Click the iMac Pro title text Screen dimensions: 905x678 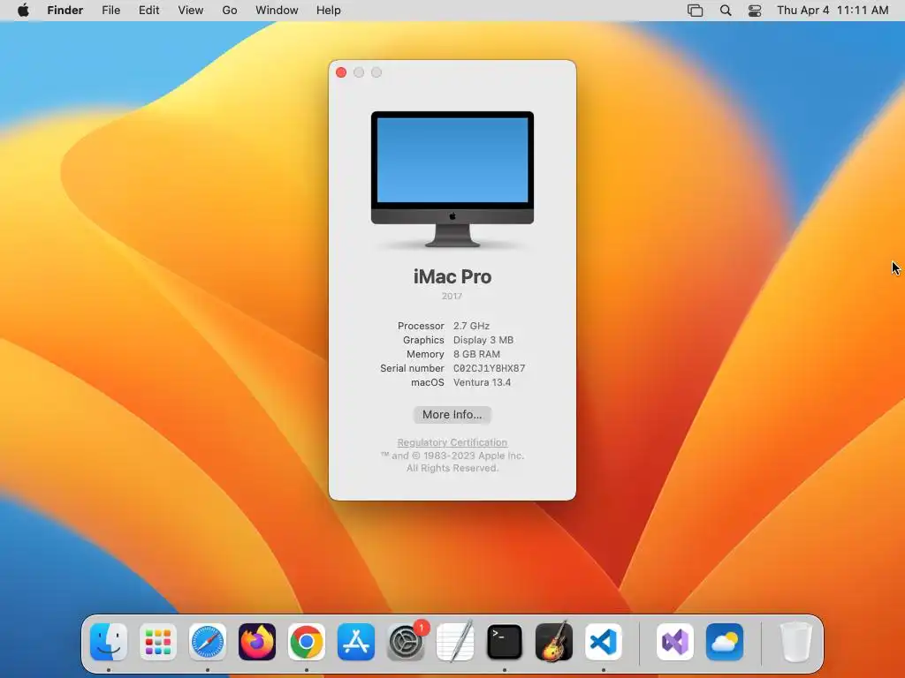tap(452, 276)
